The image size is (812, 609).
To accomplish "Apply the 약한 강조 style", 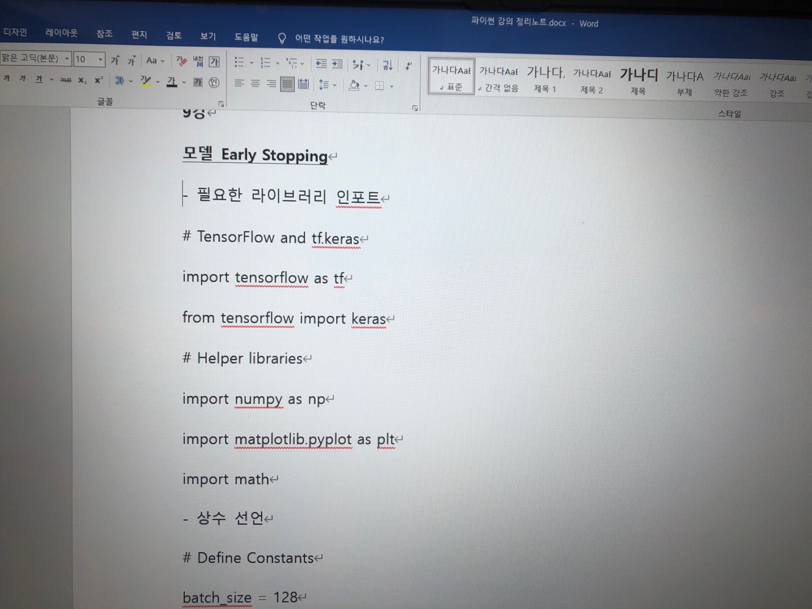I will (731, 84).
